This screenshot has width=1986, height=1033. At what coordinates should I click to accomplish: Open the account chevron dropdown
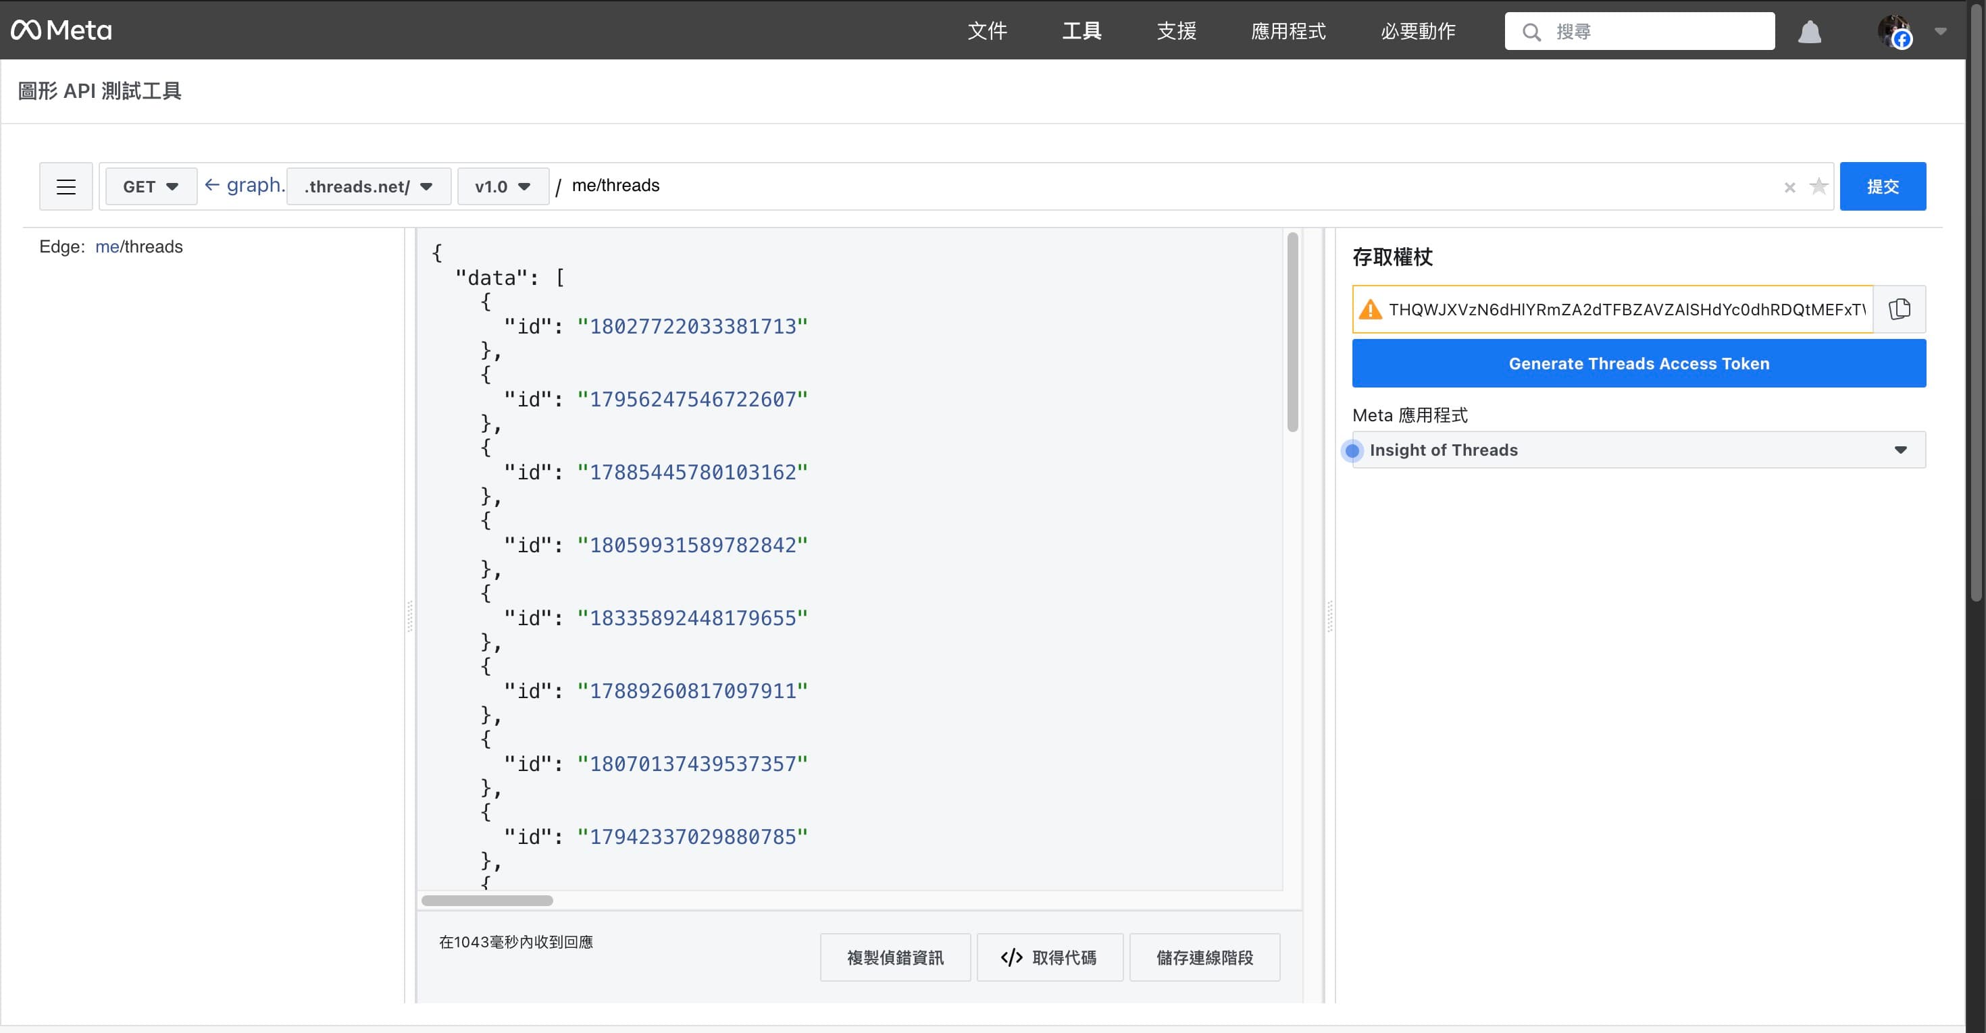point(1941,32)
